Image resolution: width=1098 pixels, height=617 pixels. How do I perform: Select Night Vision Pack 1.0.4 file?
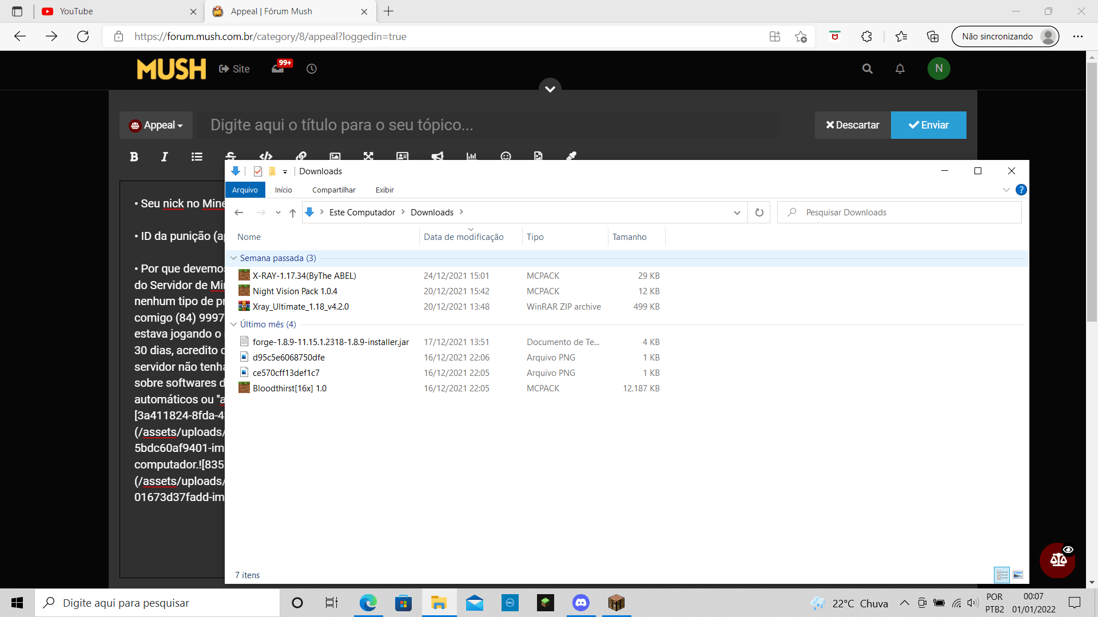(295, 291)
